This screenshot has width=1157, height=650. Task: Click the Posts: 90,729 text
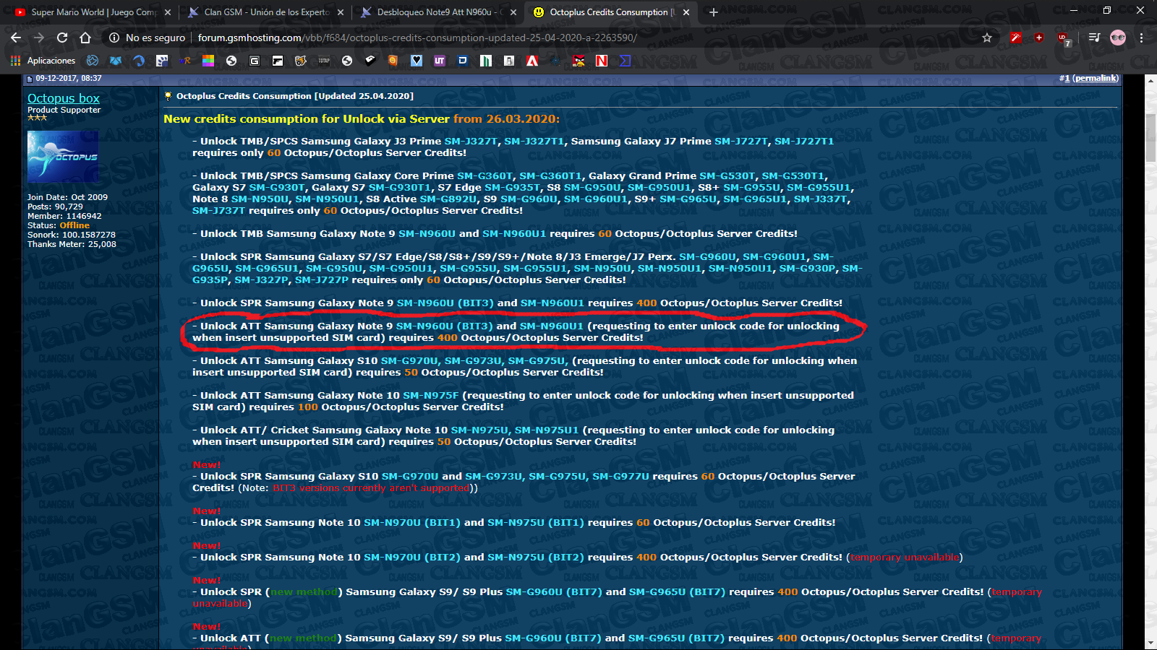(x=55, y=207)
